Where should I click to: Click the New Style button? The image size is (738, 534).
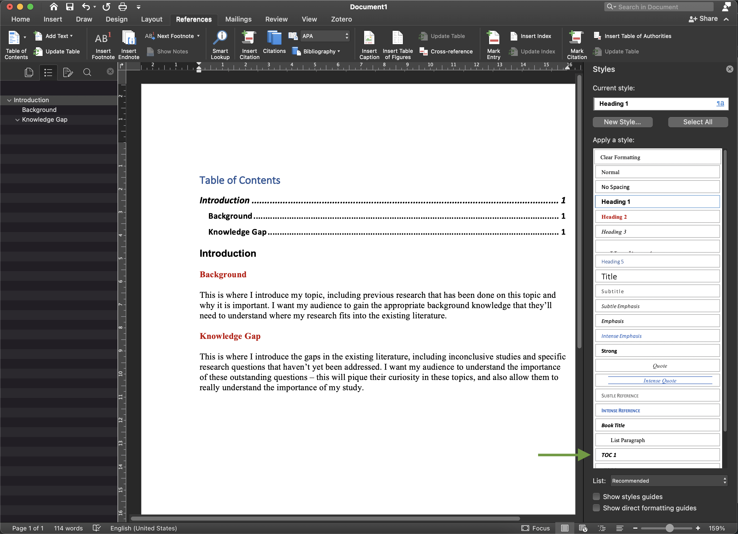click(x=622, y=122)
